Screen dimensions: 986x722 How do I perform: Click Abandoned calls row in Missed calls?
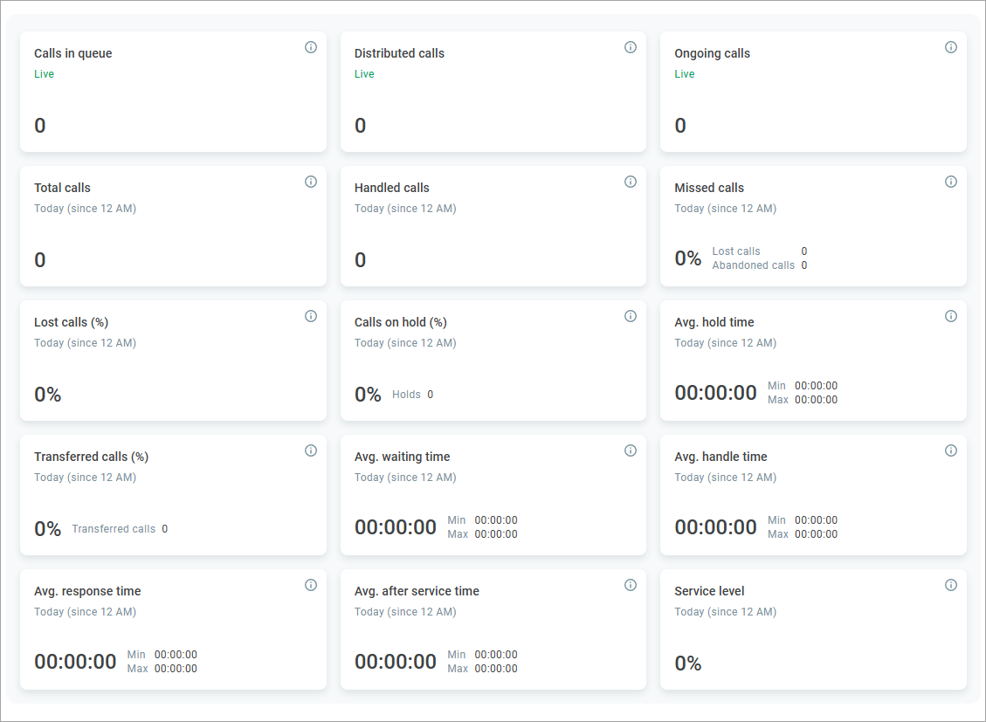point(760,265)
